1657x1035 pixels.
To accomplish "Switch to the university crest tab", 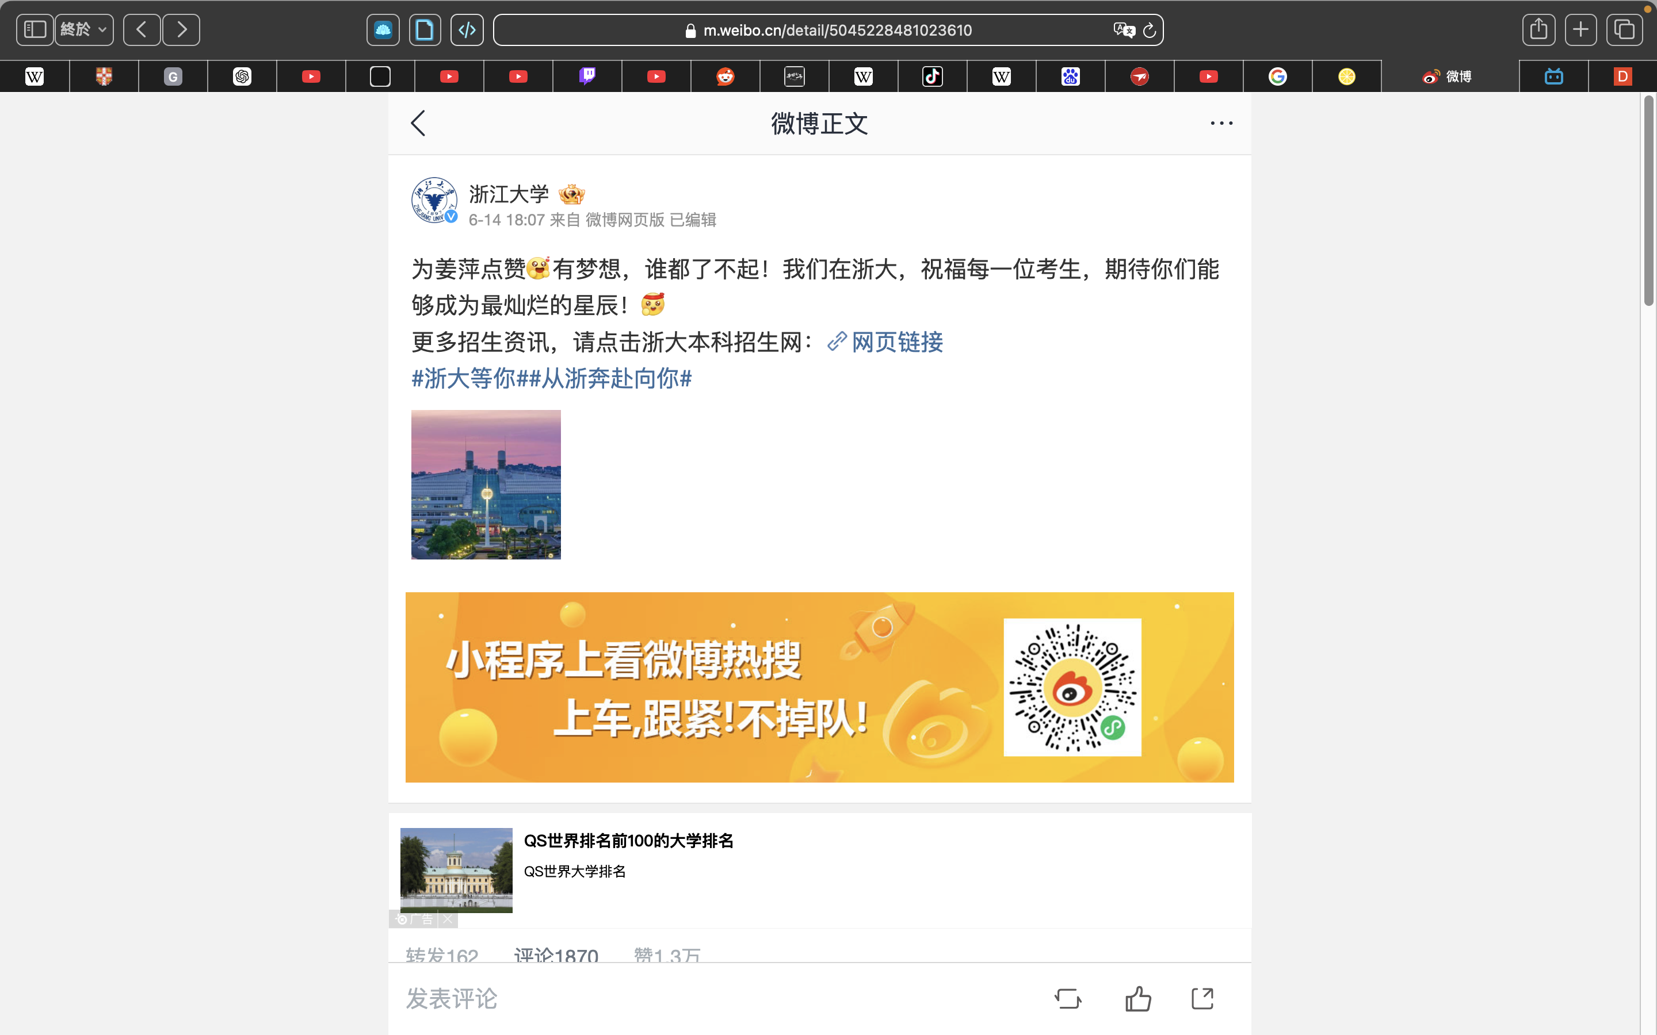I will (104, 76).
